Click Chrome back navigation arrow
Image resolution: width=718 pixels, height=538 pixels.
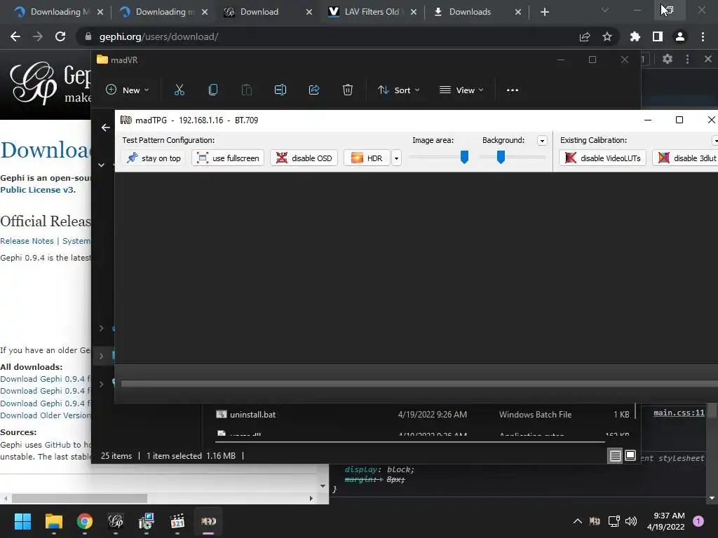[x=15, y=36]
